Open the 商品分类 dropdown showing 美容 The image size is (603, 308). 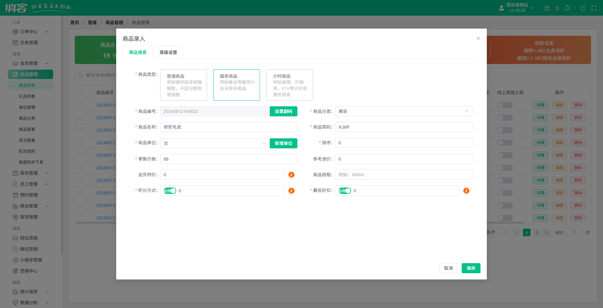[x=404, y=111]
